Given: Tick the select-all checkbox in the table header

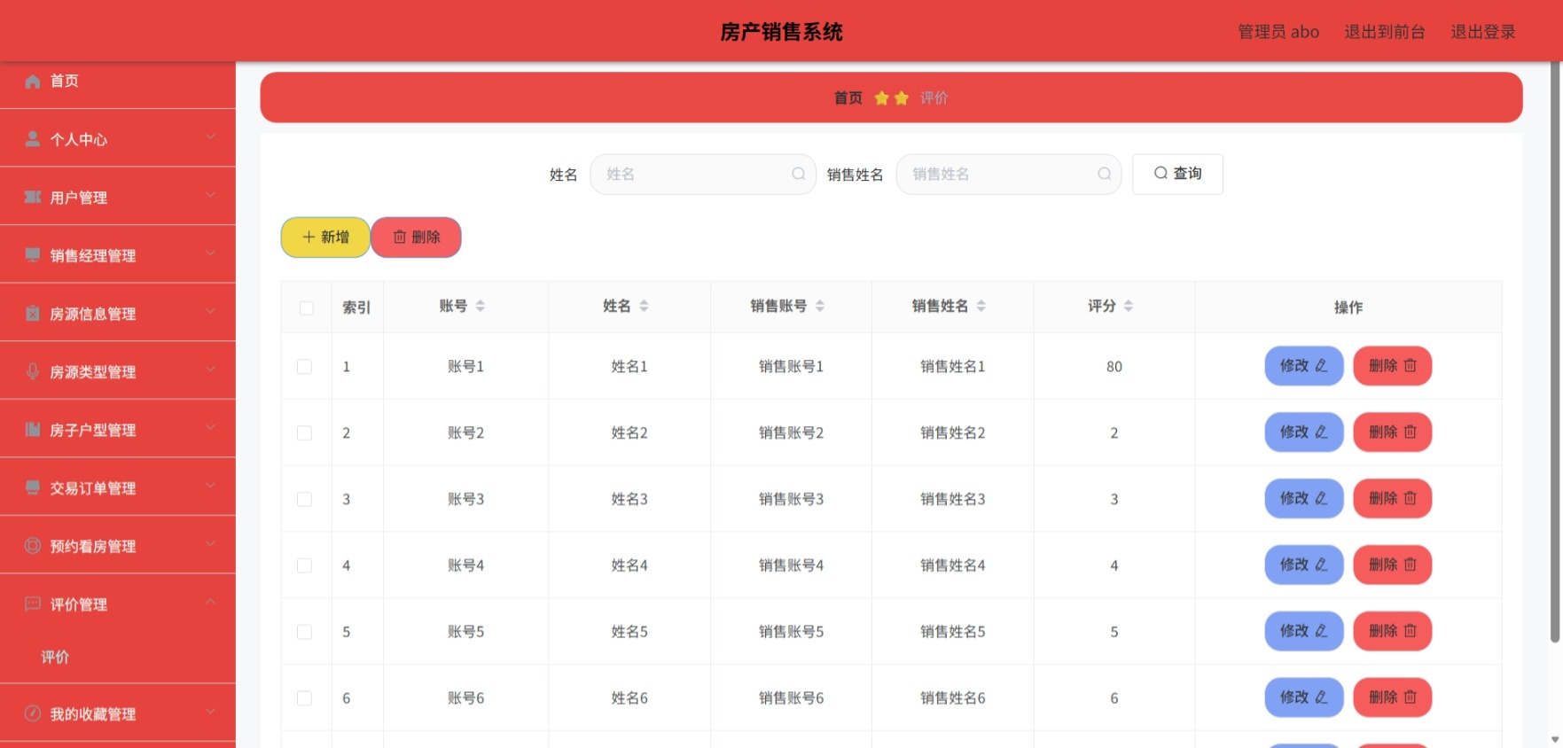Looking at the screenshot, I should pos(307,308).
